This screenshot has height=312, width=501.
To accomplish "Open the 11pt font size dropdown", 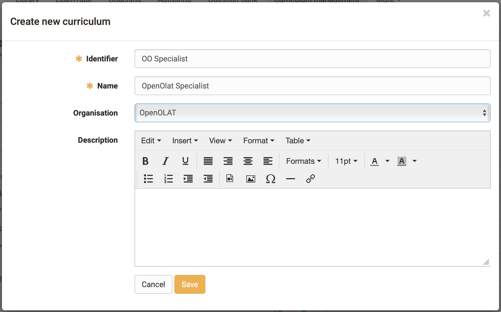I will pyautogui.click(x=346, y=161).
